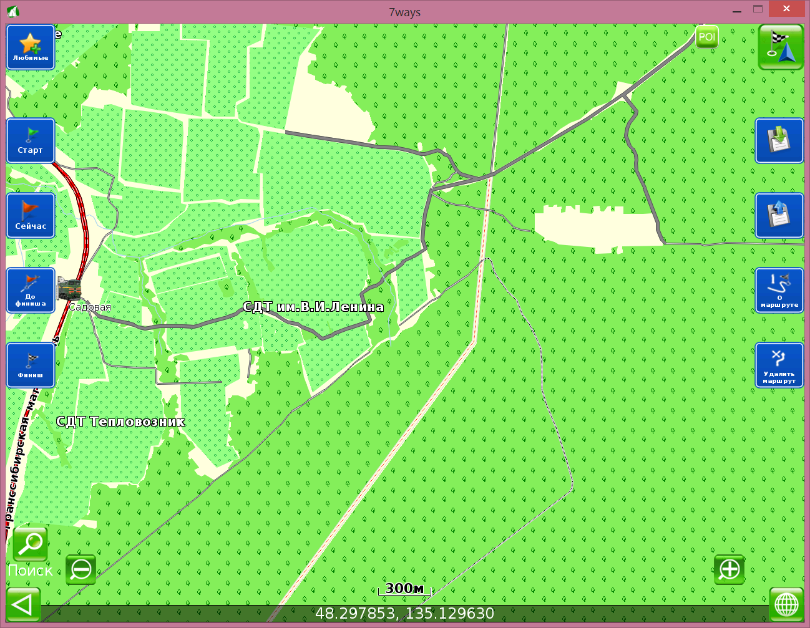Open the globe icon in bottom corner
The image size is (810, 628).
(x=786, y=605)
